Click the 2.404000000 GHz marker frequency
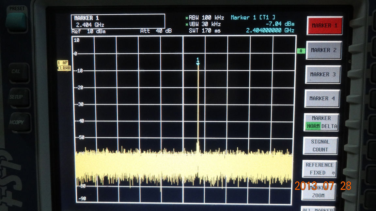376x211 pixels. coord(270,30)
